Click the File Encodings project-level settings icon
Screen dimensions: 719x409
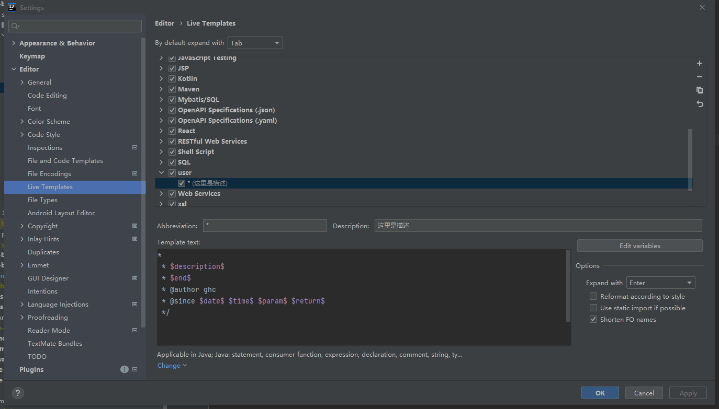click(x=134, y=173)
